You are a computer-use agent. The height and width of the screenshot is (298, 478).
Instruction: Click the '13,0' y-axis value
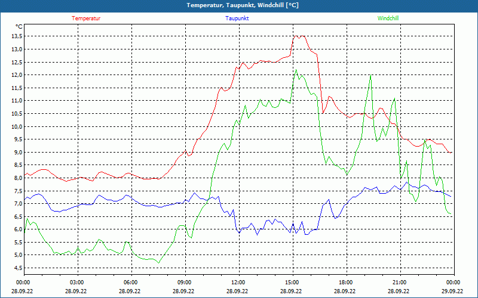(x=17, y=49)
